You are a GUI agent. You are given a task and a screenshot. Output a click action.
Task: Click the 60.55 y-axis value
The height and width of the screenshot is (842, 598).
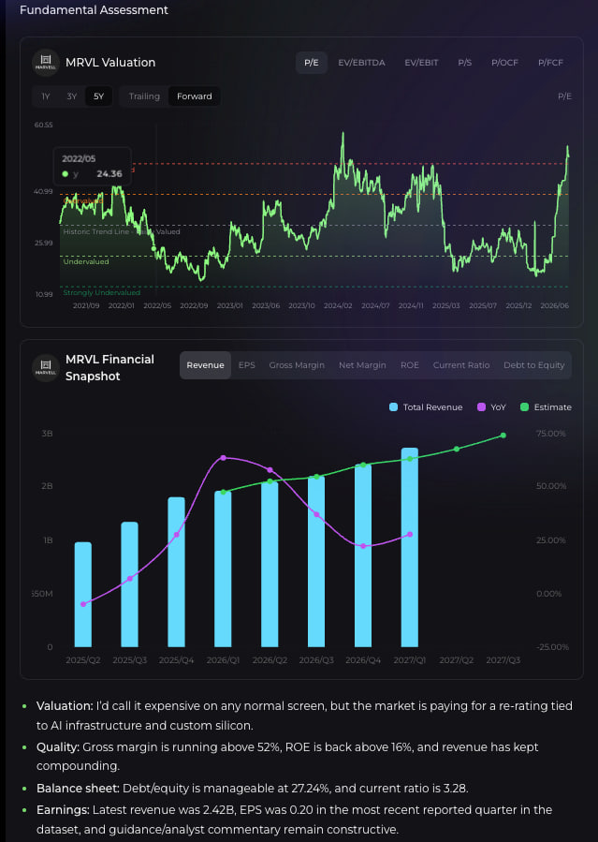[43, 126]
